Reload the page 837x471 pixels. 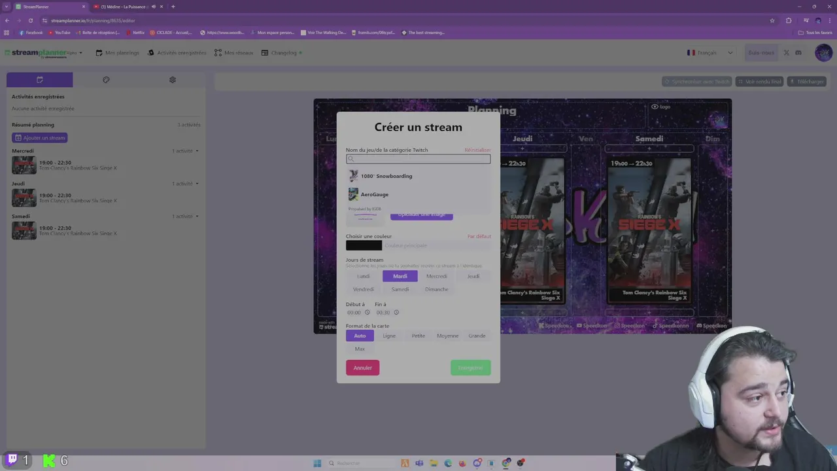[x=30, y=20]
